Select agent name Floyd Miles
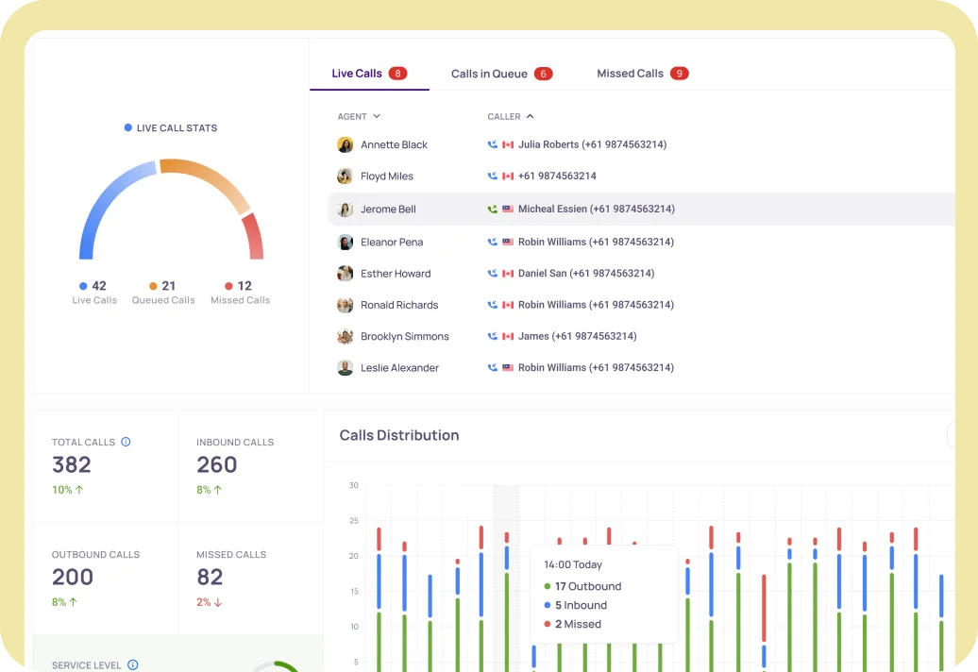Image resolution: width=978 pixels, height=672 pixels. click(x=387, y=176)
